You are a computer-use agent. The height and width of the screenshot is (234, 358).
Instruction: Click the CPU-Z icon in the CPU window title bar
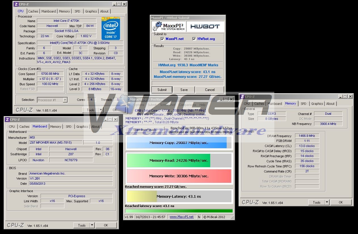click(16, 4)
